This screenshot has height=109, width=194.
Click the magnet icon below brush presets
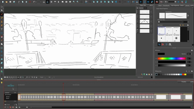point(170,44)
